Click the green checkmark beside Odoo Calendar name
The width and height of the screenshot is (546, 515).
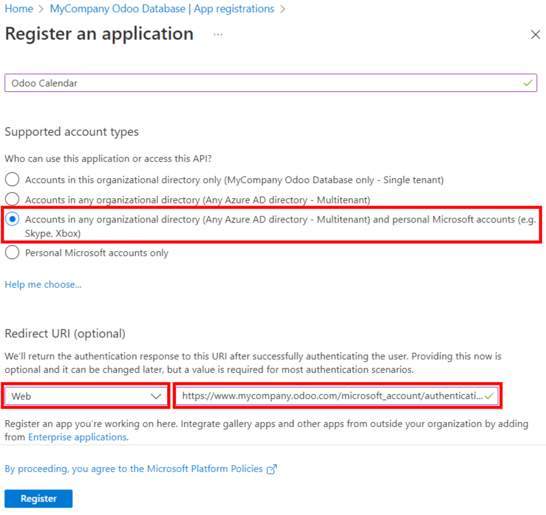pos(528,83)
